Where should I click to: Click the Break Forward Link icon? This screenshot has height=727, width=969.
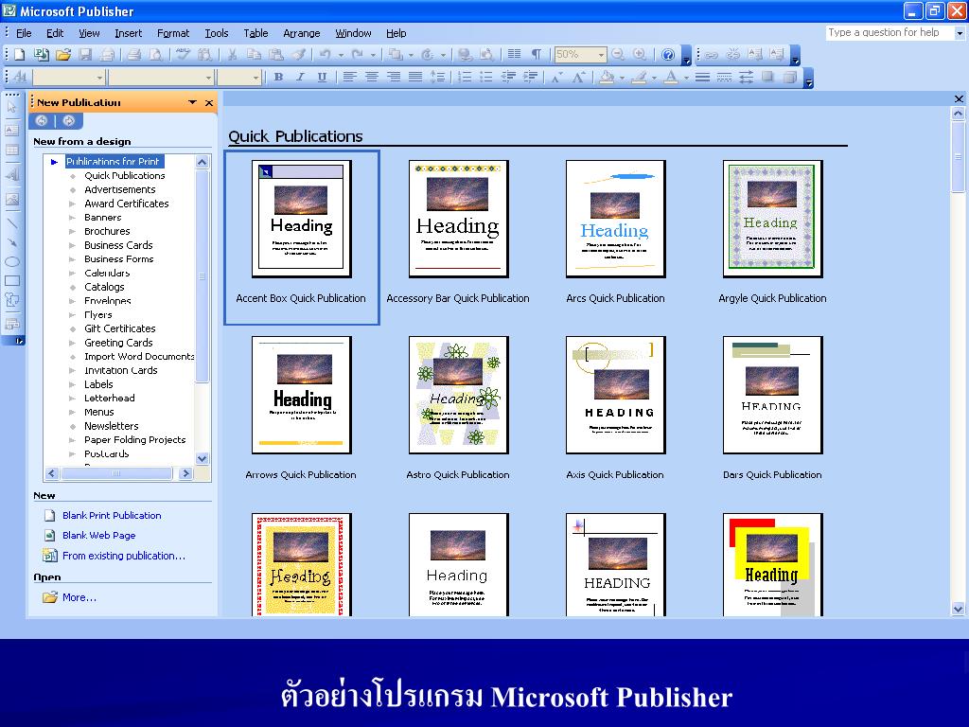(x=733, y=54)
